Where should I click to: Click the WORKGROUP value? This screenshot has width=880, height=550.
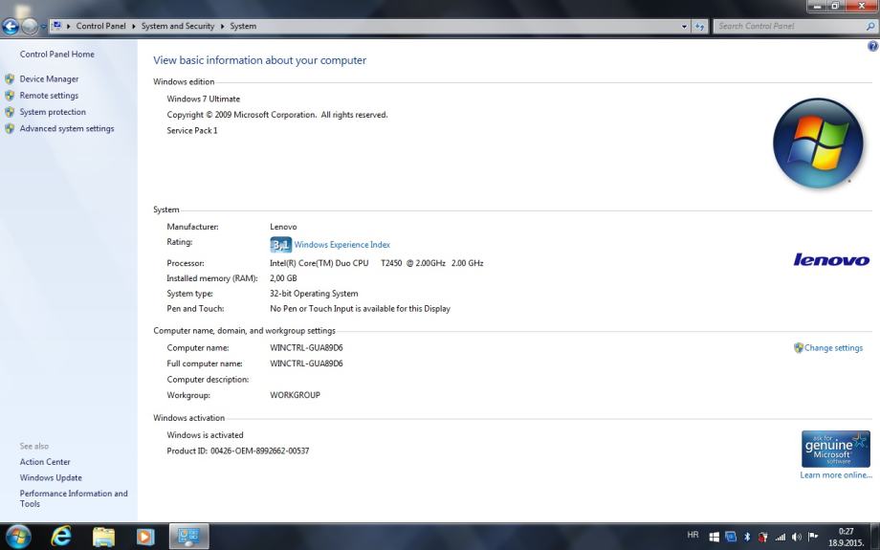(296, 395)
